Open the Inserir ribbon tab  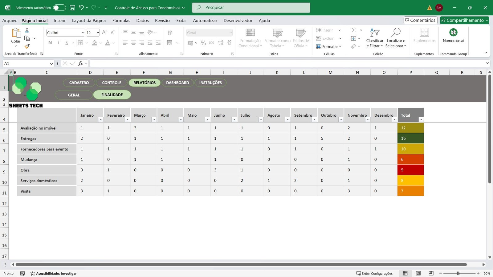(59, 21)
